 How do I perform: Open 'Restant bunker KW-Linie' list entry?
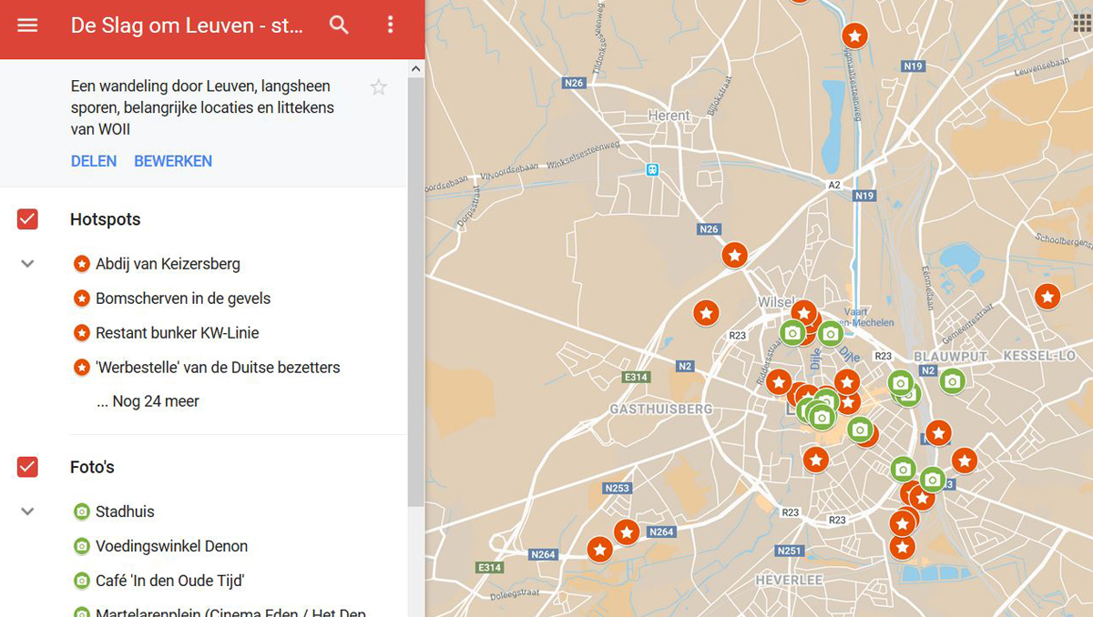[x=177, y=333]
